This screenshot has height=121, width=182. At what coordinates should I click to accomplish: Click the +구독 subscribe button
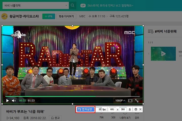(49, 16)
